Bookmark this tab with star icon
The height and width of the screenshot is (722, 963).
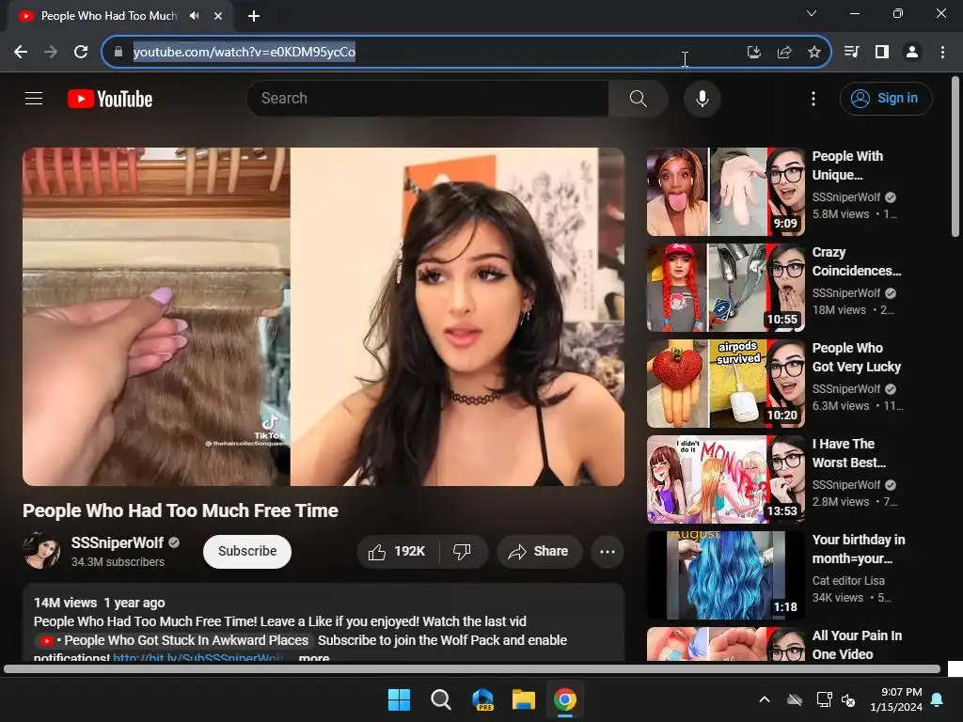[814, 53]
